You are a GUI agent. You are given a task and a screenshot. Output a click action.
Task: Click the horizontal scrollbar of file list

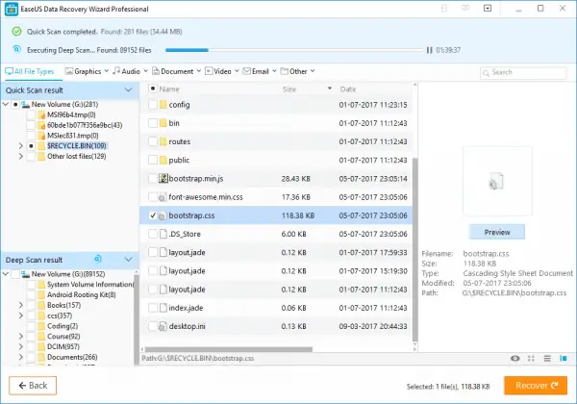[229, 349]
